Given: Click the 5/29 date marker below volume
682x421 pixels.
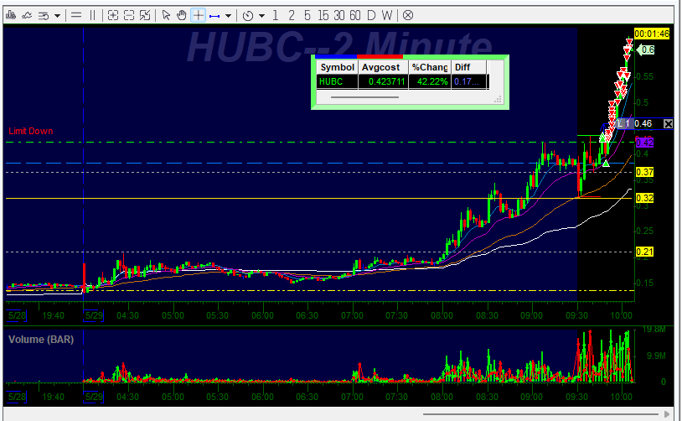Looking at the screenshot, I should tap(94, 397).
